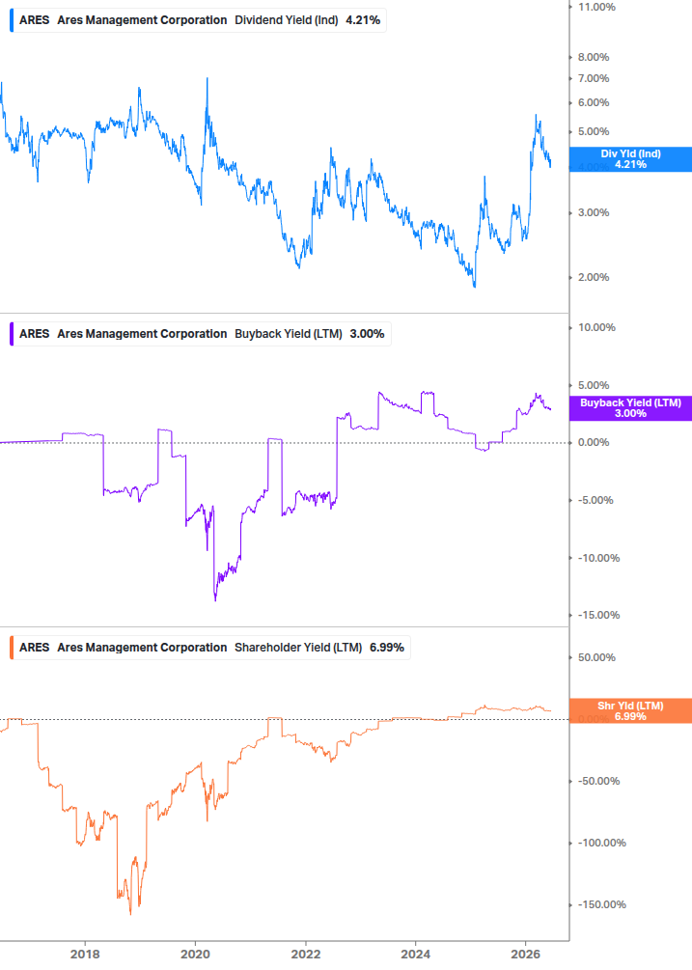Click the -150.00% tick on shareholder yield axis
This screenshot has width=692, height=970.
pos(601,904)
